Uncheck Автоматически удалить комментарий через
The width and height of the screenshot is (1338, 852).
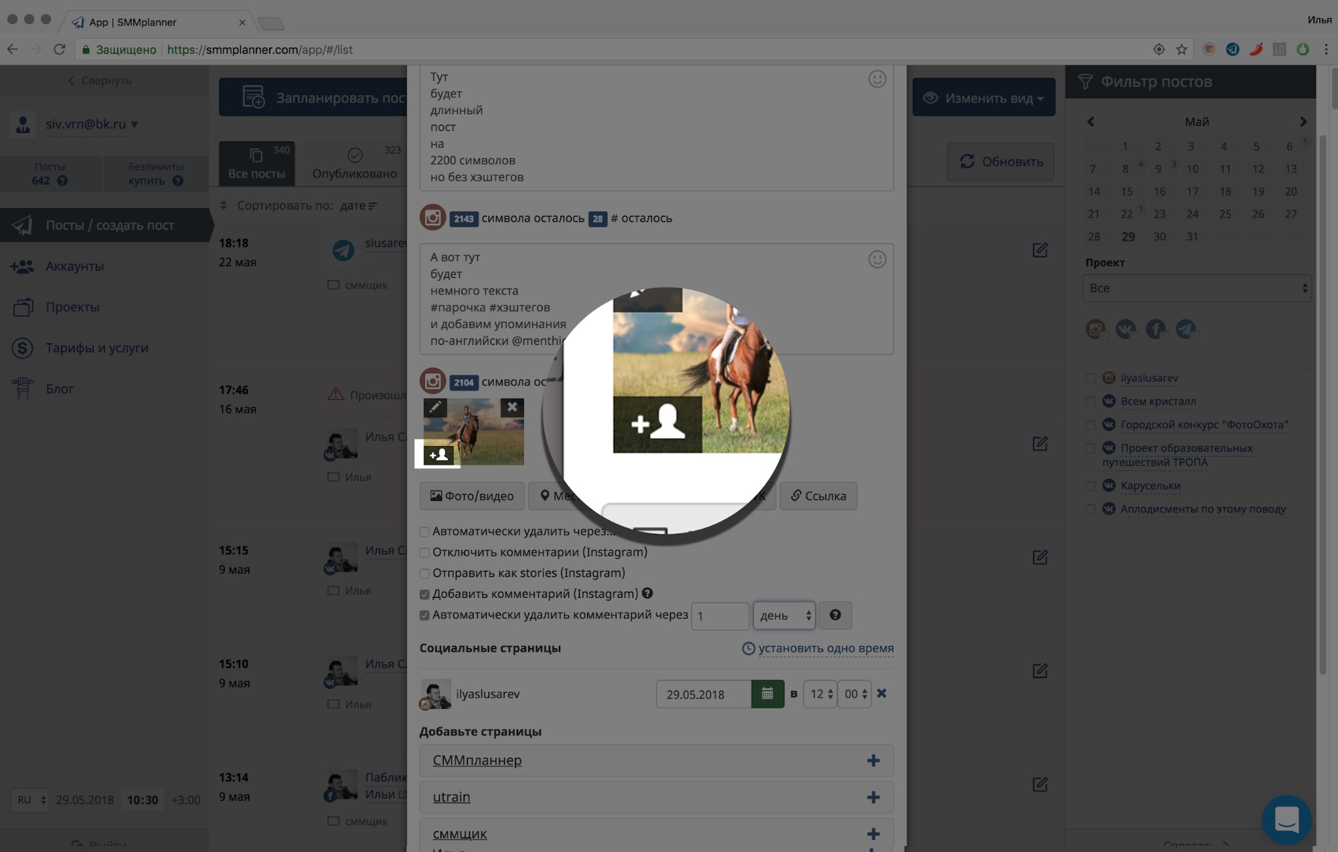424,615
